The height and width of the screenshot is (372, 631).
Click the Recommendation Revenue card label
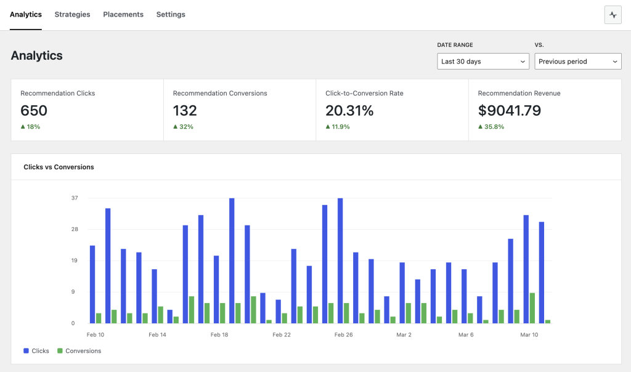pos(519,93)
